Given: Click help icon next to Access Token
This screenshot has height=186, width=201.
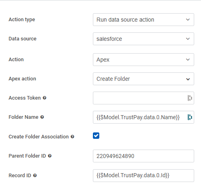Looking at the screenshot, I should point(44,98).
